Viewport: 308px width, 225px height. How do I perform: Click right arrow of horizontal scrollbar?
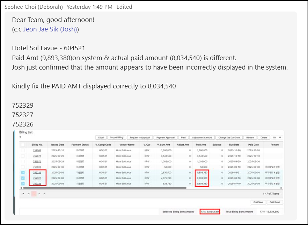tap(281, 188)
